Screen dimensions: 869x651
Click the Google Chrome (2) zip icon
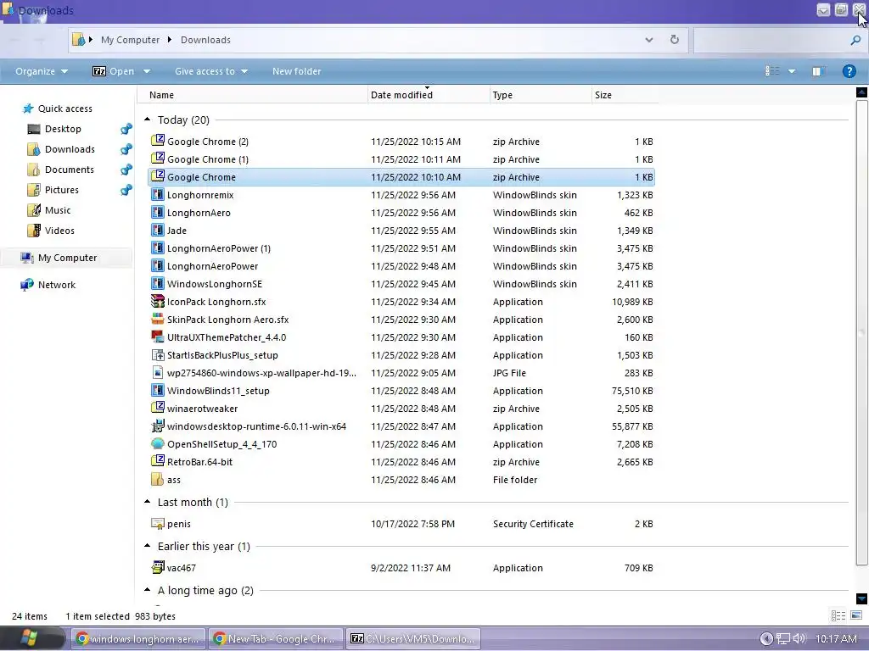click(x=158, y=141)
